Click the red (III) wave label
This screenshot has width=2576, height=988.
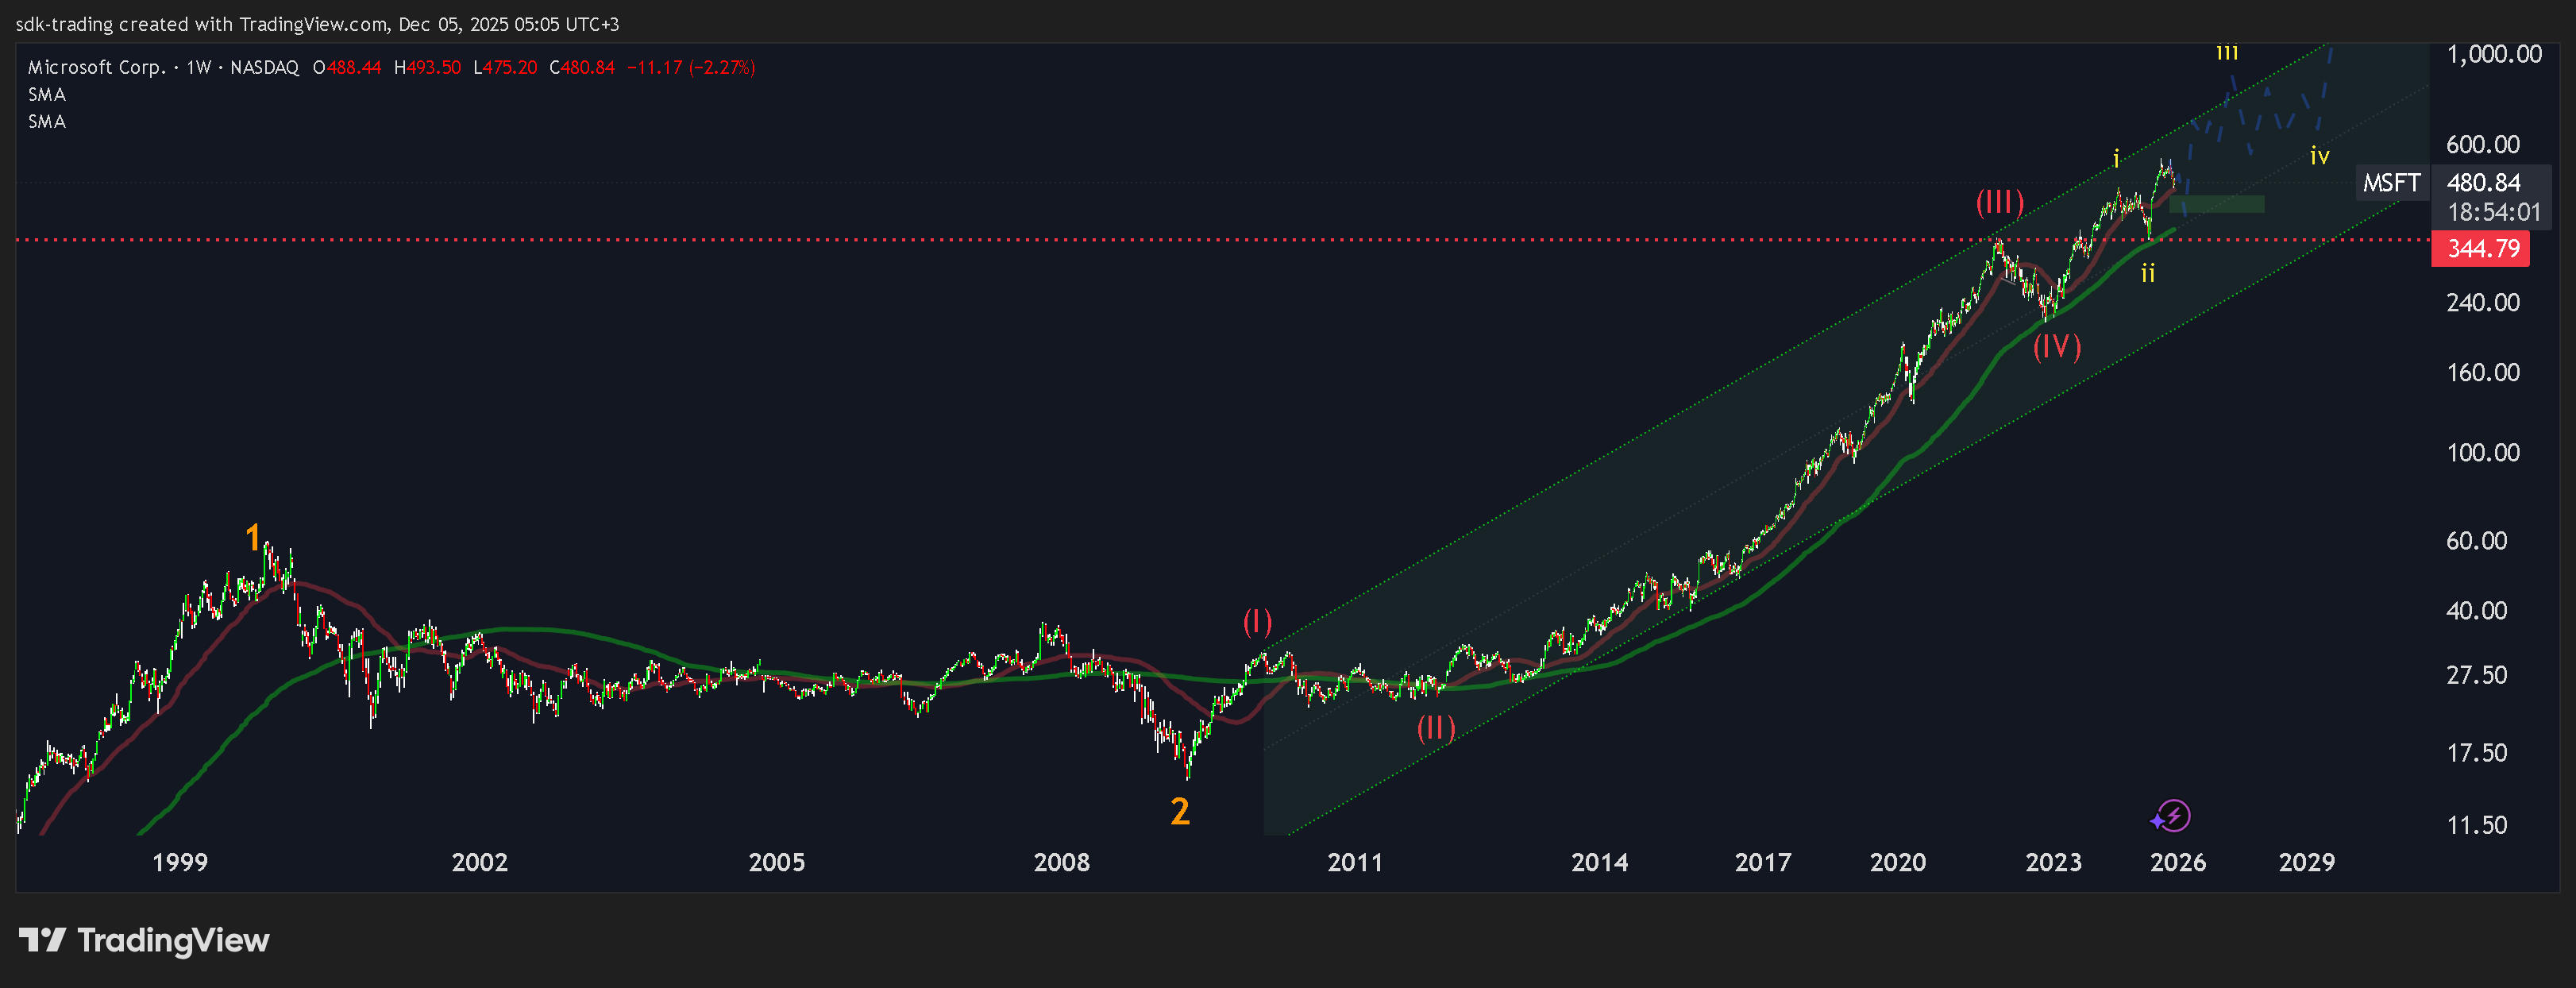coord(1999,202)
